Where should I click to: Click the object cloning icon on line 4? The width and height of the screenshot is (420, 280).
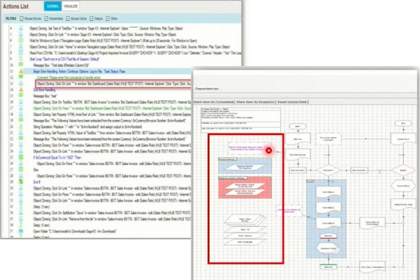pos(21,28)
